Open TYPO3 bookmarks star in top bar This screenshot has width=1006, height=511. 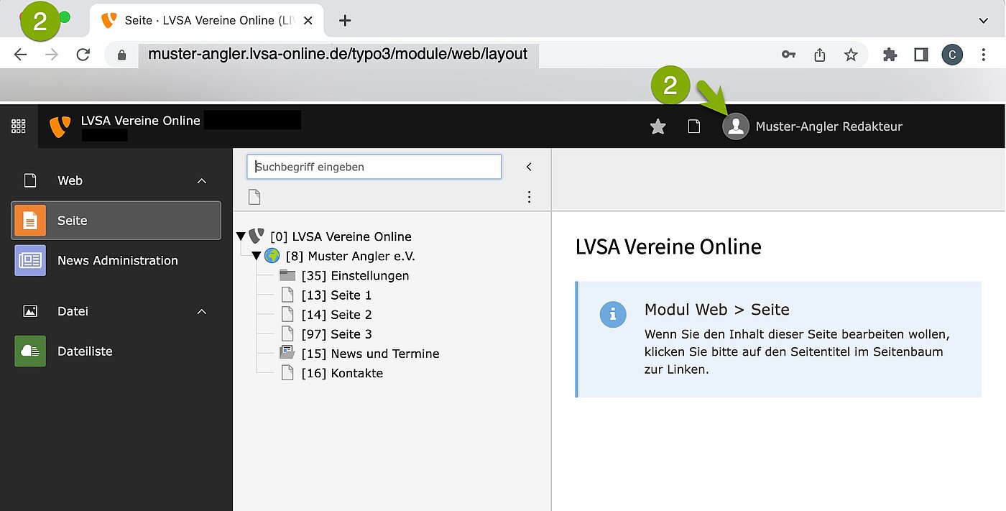point(657,126)
